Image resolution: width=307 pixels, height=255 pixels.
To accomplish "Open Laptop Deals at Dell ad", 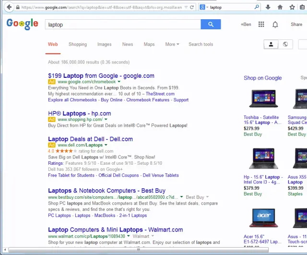I will click(90, 139).
